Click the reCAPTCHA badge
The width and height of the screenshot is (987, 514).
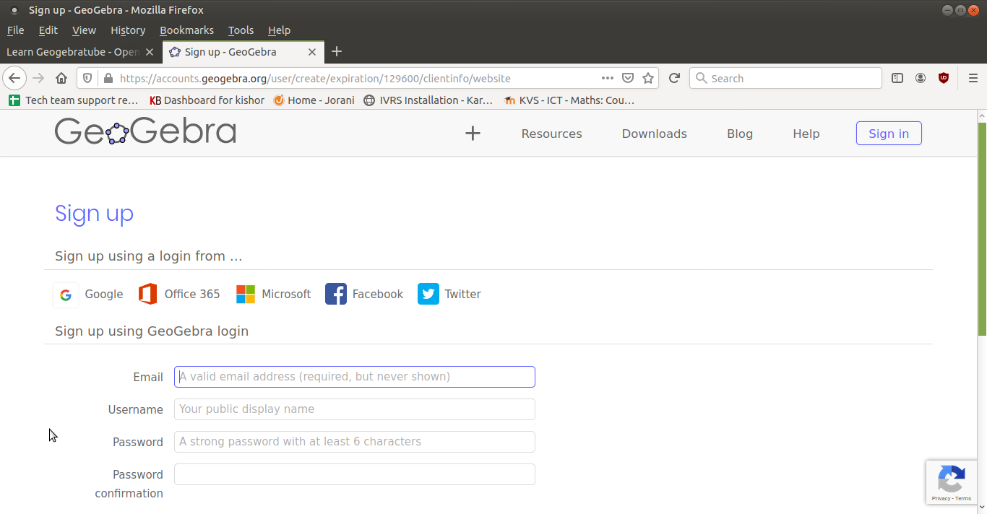tap(952, 481)
